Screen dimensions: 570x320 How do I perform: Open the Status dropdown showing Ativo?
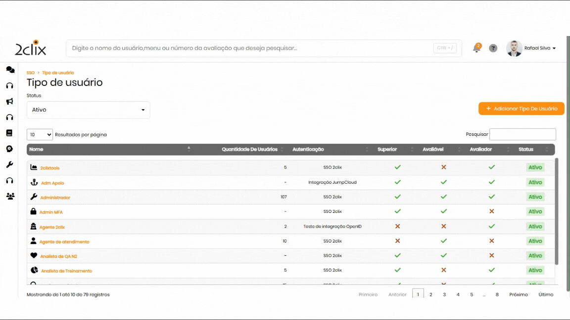(88, 110)
